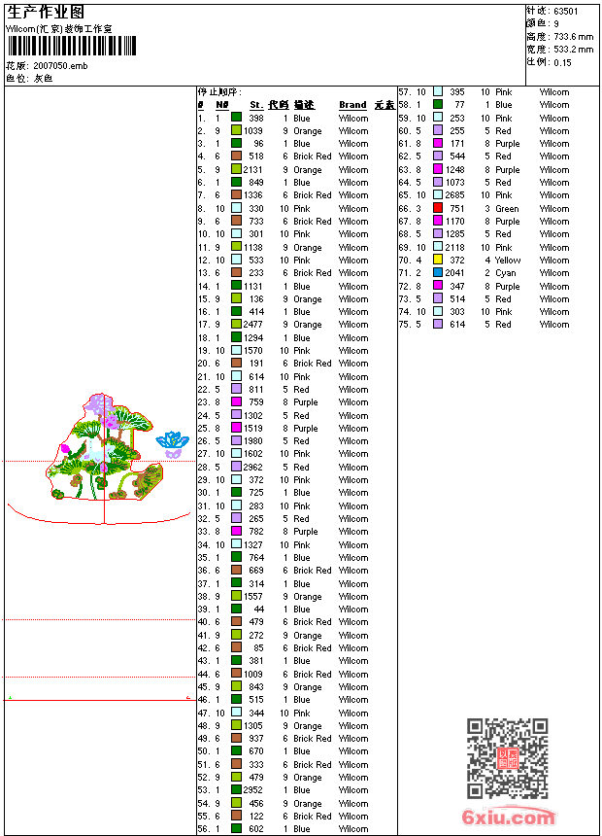Select stitch count 1009 in row 44

click(x=253, y=674)
